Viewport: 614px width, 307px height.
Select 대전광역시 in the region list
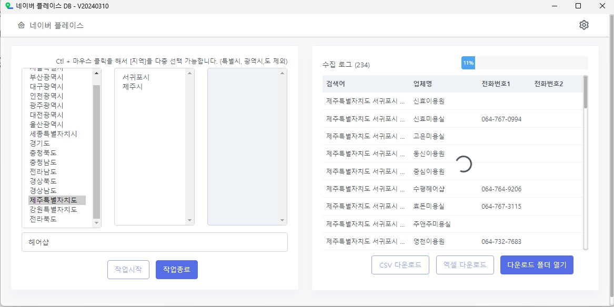[x=47, y=115]
